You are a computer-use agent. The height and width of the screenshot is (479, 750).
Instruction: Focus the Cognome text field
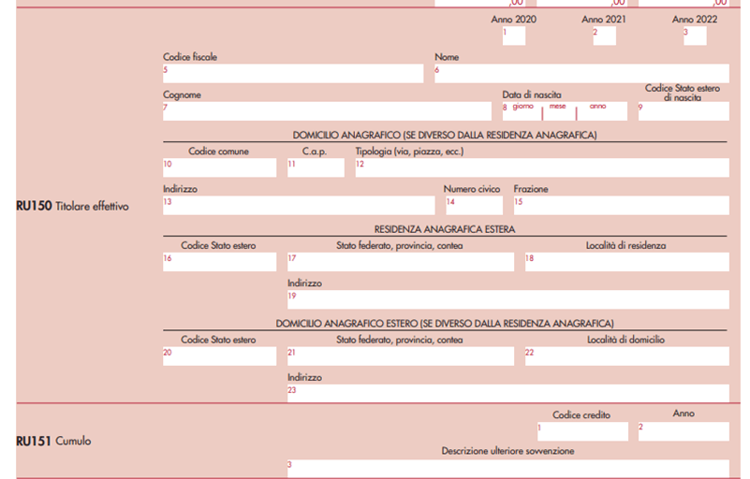coord(327,111)
